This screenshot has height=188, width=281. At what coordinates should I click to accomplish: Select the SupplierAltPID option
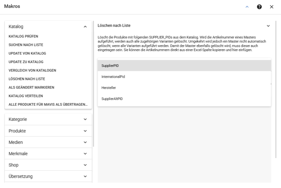pyautogui.click(x=184, y=99)
